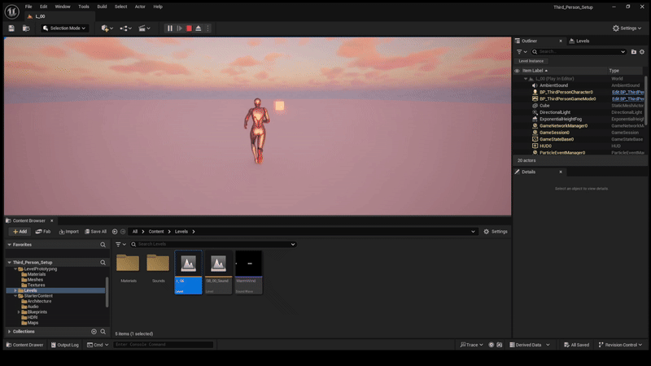
Task: Click Save All in Content Browser
Action: pos(95,232)
